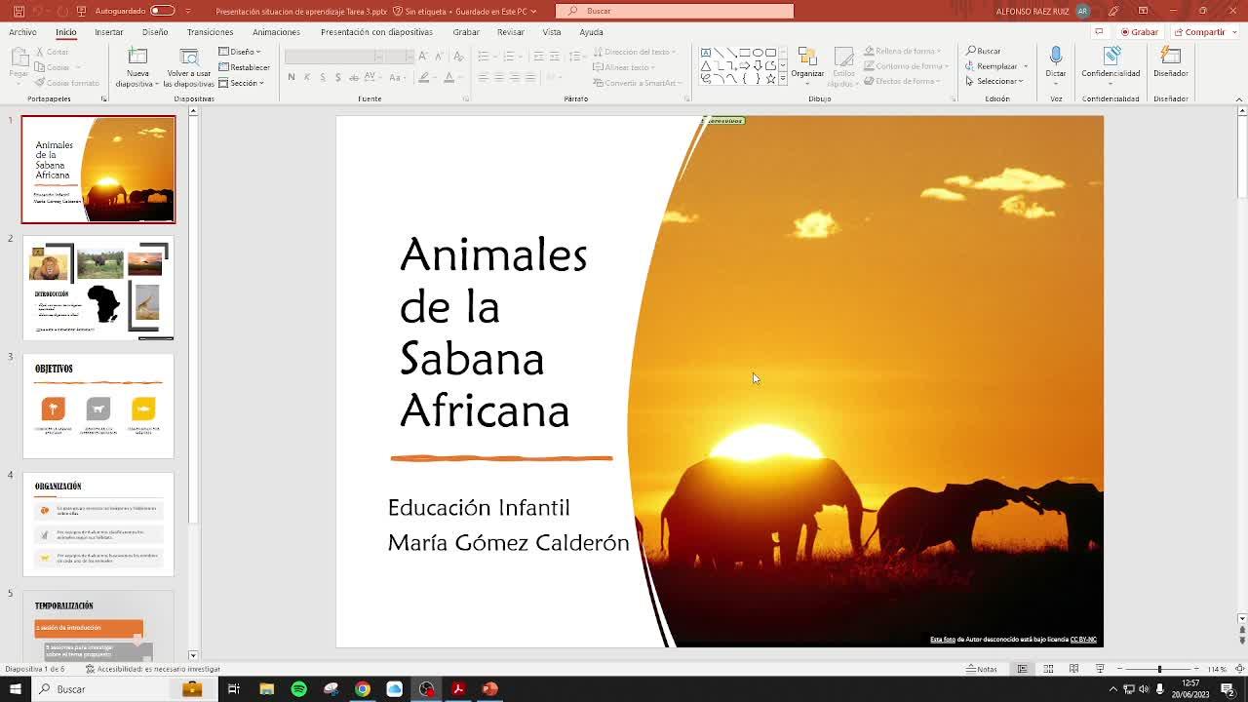The width and height of the screenshot is (1248, 702).
Task: Start slideshow from status bar icon
Action: coord(1100,669)
